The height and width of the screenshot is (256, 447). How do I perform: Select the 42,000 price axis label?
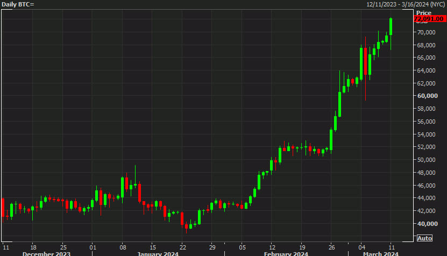point(426,211)
